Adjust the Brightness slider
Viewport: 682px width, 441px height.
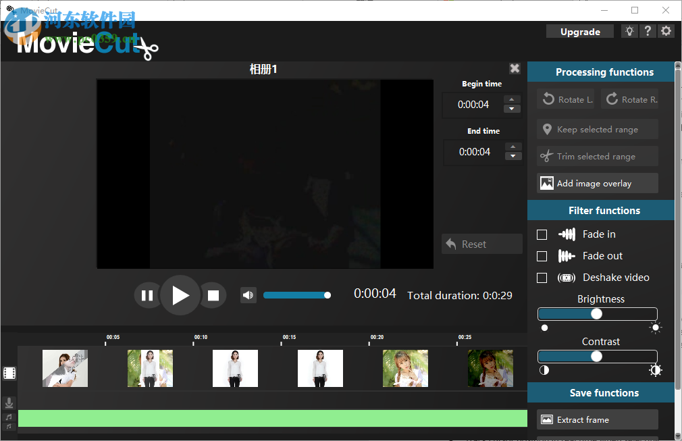click(597, 313)
